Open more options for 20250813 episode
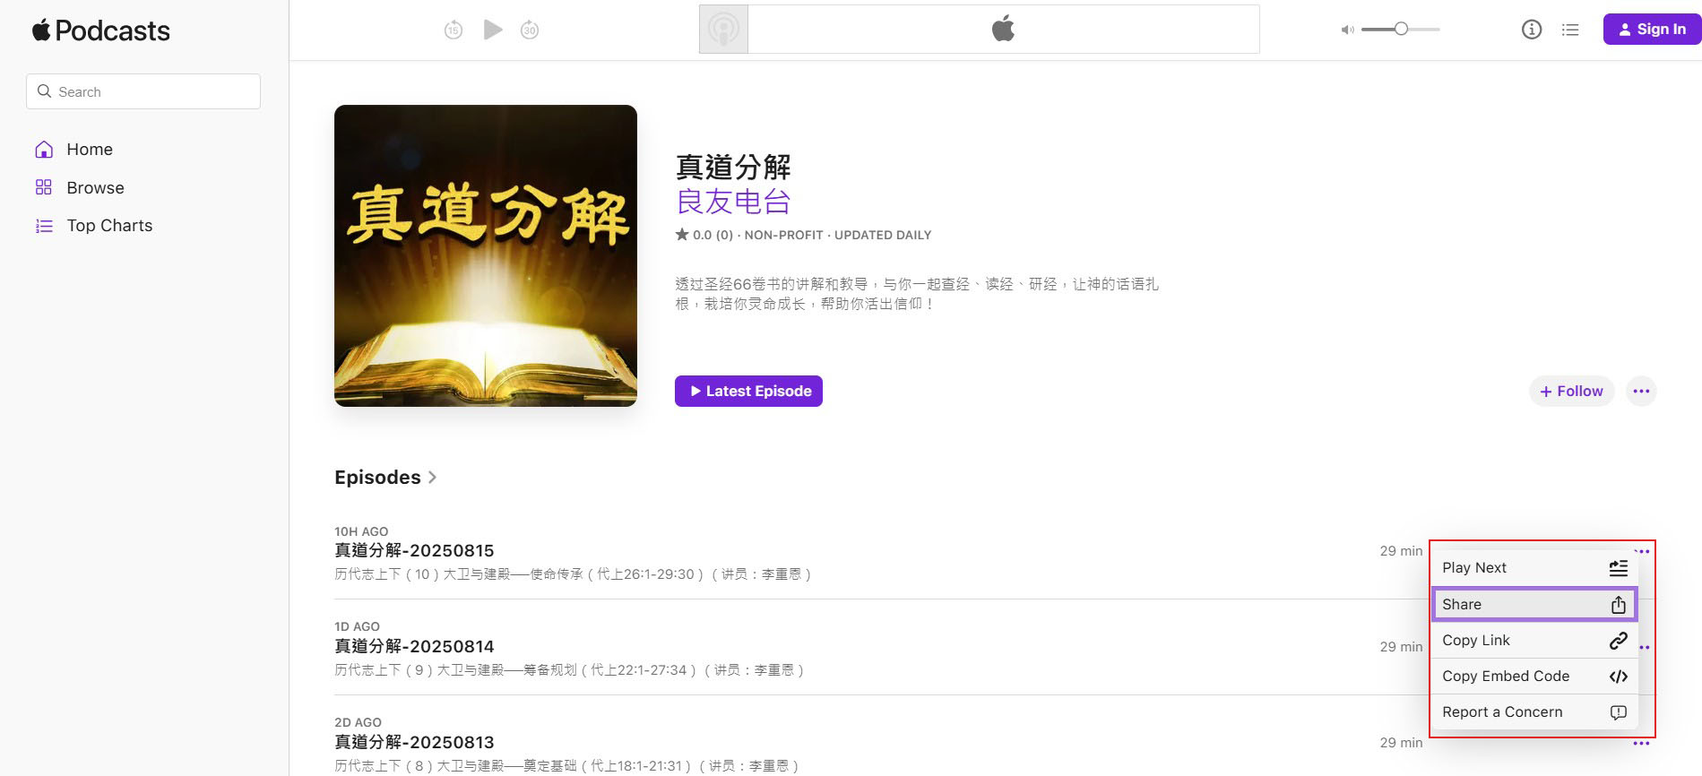 (1641, 744)
